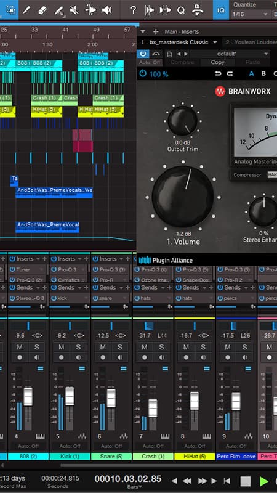Click the Brainworx logo

[x=243, y=91]
